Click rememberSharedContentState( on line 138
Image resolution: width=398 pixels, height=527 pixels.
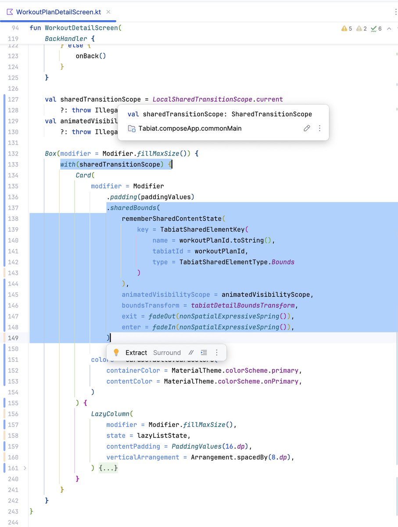173,219
